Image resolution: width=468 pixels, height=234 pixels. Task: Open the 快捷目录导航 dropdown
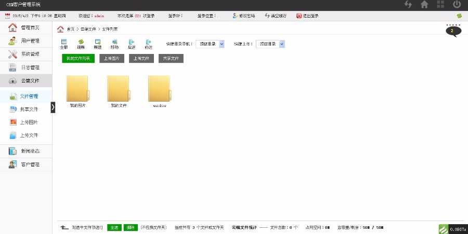coord(210,44)
